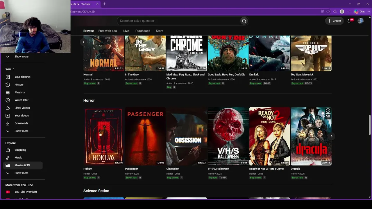Image resolution: width=372 pixels, height=209 pixels.
Task: Open Watch later from the sidebar icon
Action: click(8, 100)
